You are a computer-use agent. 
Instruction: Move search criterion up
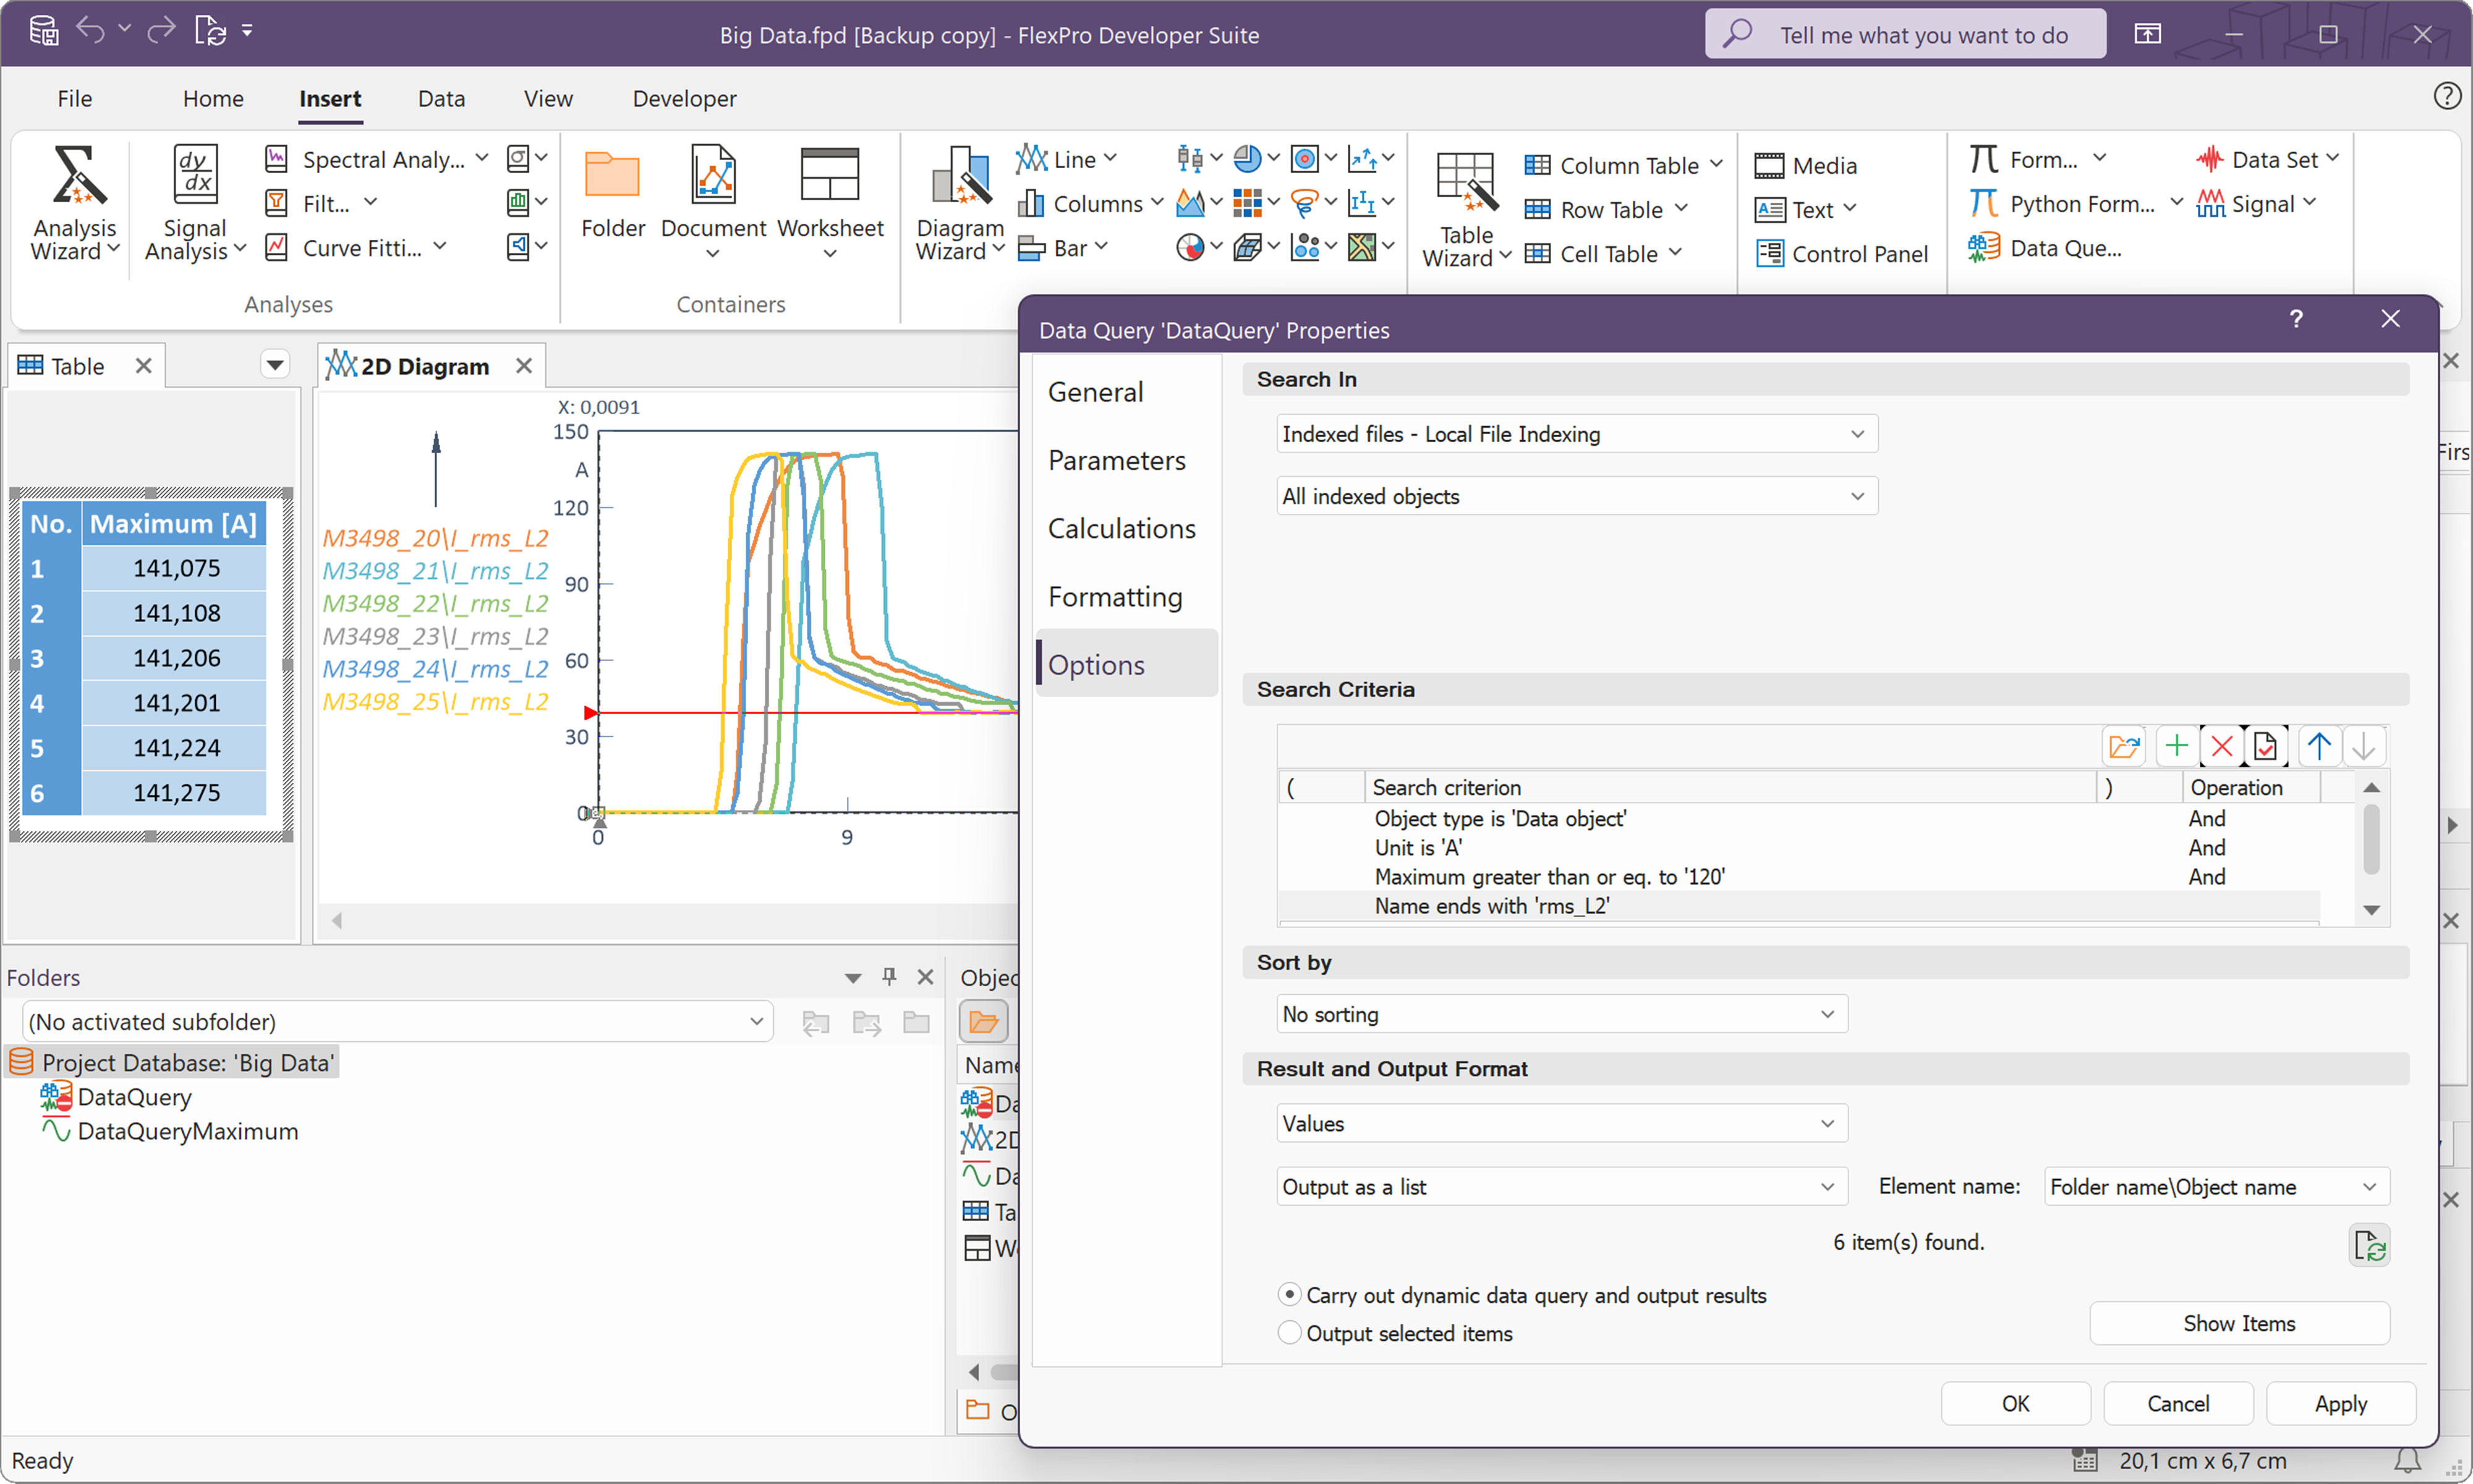(2319, 746)
